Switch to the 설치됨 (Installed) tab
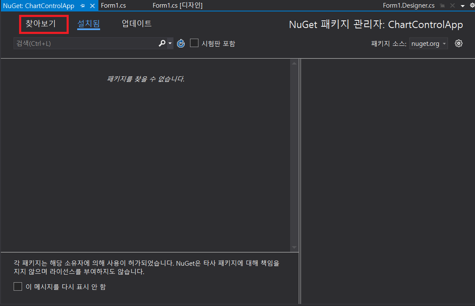The image size is (475, 306). coord(89,24)
